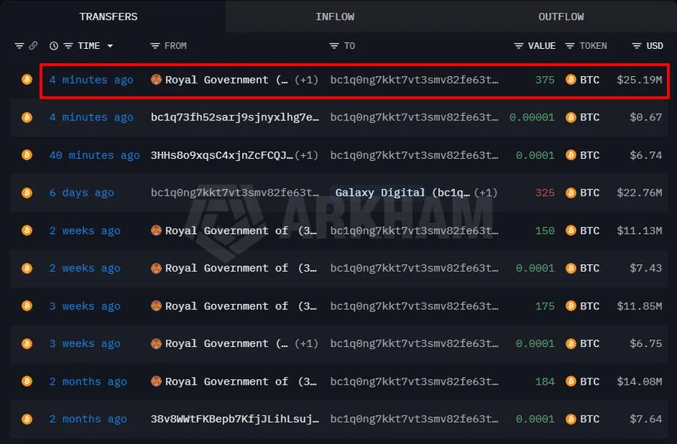
Task: Open the TIME sort dropdown arrow
Action: click(109, 45)
